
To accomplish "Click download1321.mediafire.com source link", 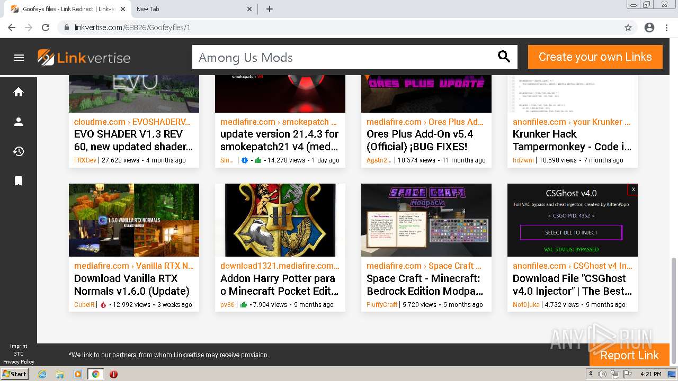I will pos(280,266).
